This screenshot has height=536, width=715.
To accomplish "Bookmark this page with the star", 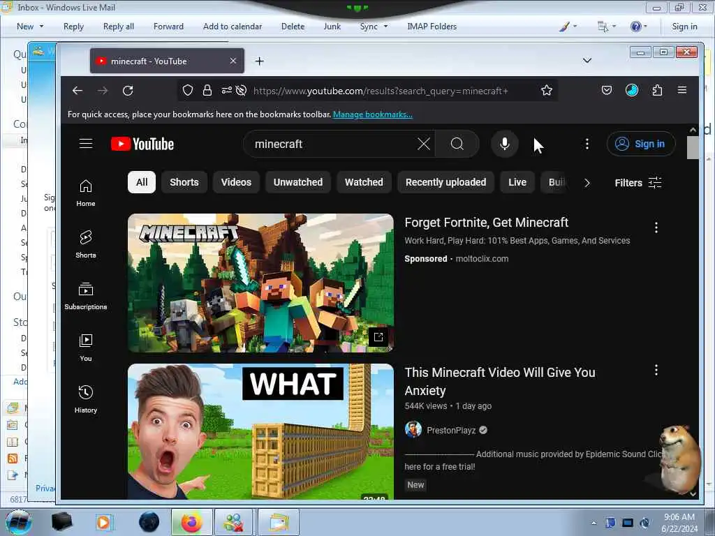I will (x=546, y=90).
